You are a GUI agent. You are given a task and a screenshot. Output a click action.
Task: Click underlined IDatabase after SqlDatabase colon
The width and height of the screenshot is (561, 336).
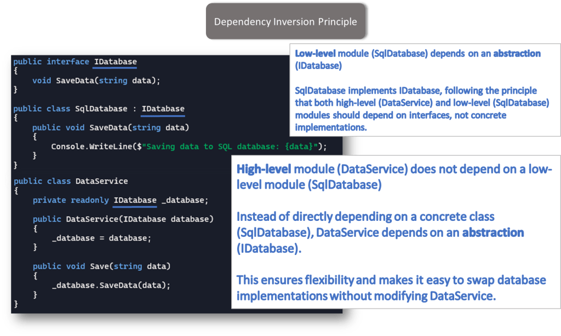click(163, 109)
